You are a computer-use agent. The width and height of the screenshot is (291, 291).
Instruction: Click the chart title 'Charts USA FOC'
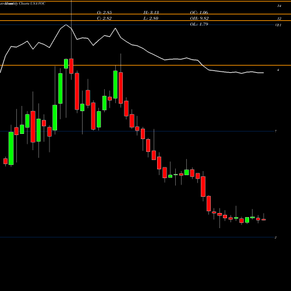point(32,3)
